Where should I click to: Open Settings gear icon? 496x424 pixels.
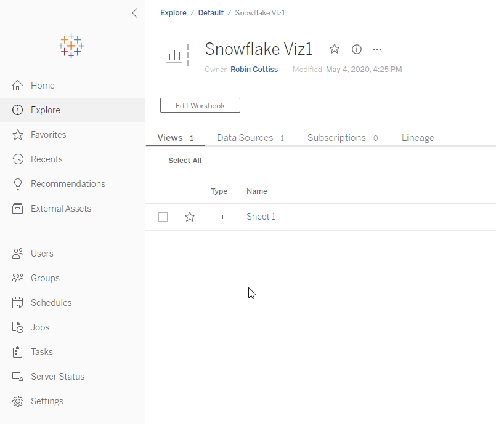pos(17,401)
